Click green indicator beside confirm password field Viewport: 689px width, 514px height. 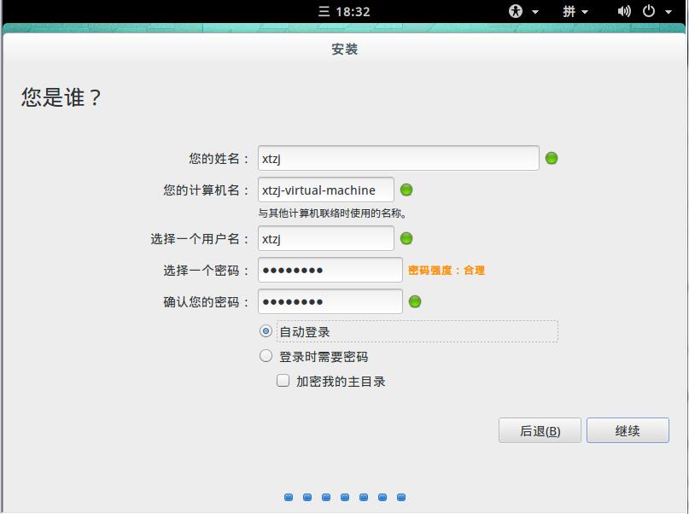pyautogui.click(x=415, y=301)
